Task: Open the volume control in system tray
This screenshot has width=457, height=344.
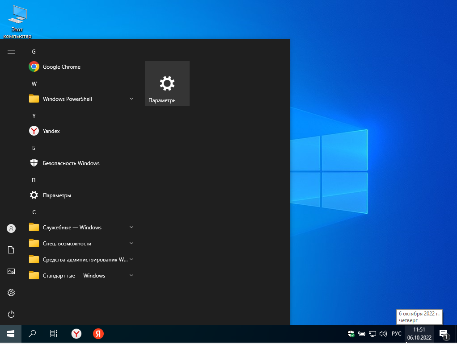Action: [383, 334]
